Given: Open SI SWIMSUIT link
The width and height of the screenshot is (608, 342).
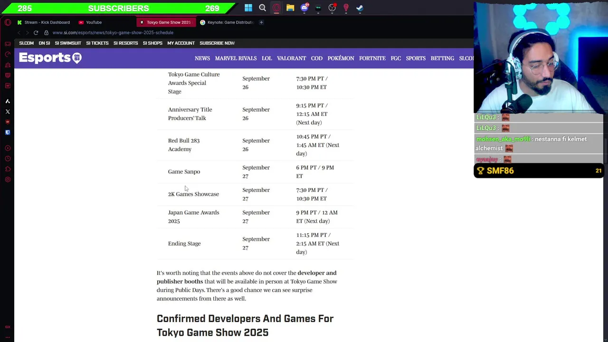Looking at the screenshot, I should (x=68, y=43).
